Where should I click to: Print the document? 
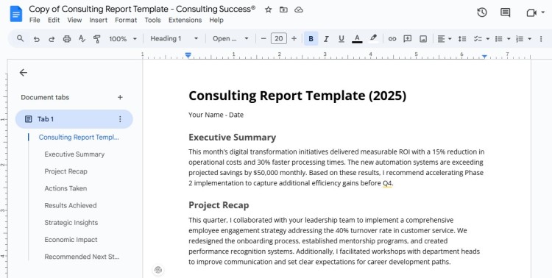click(x=67, y=39)
